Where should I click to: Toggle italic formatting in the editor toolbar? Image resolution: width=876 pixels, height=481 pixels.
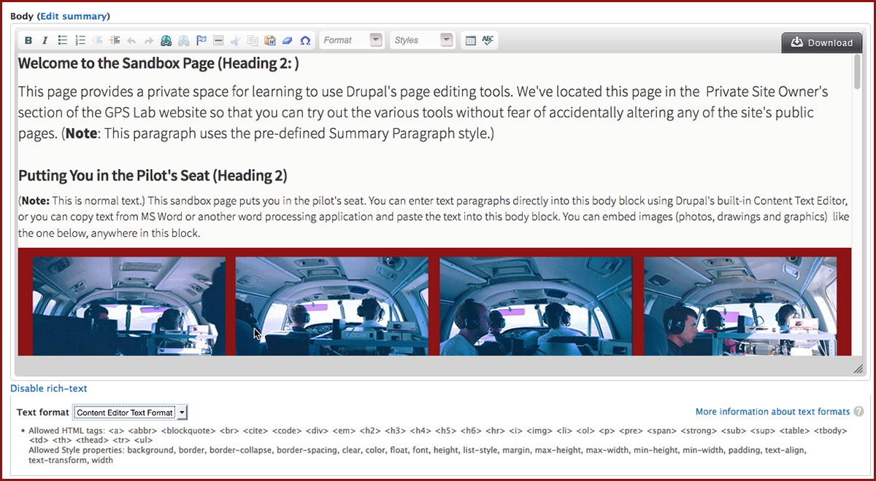pyautogui.click(x=45, y=41)
